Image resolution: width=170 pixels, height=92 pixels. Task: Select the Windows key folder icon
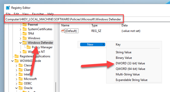[25, 38]
